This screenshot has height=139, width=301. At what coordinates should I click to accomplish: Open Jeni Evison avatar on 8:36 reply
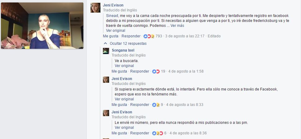tap(106, 113)
